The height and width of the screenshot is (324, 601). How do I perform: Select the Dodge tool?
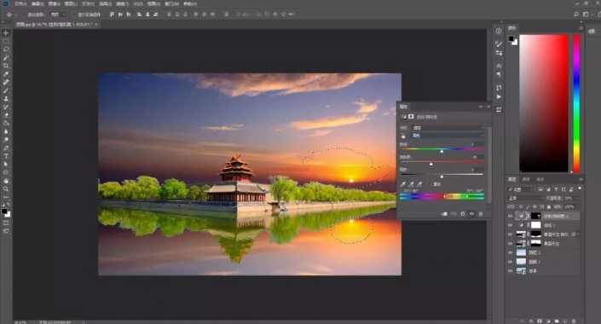pyautogui.click(x=6, y=140)
